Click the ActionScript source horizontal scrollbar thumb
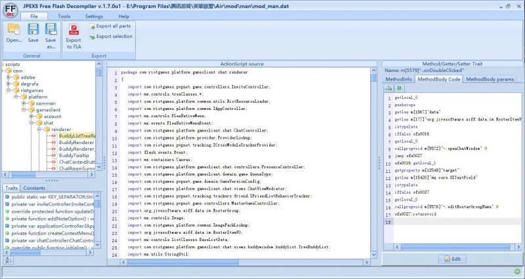 click(x=183, y=263)
